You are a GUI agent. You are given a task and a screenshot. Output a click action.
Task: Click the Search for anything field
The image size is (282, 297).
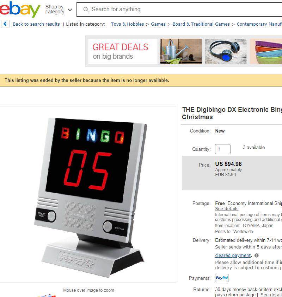pyautogui.click(x=179, y=9)
